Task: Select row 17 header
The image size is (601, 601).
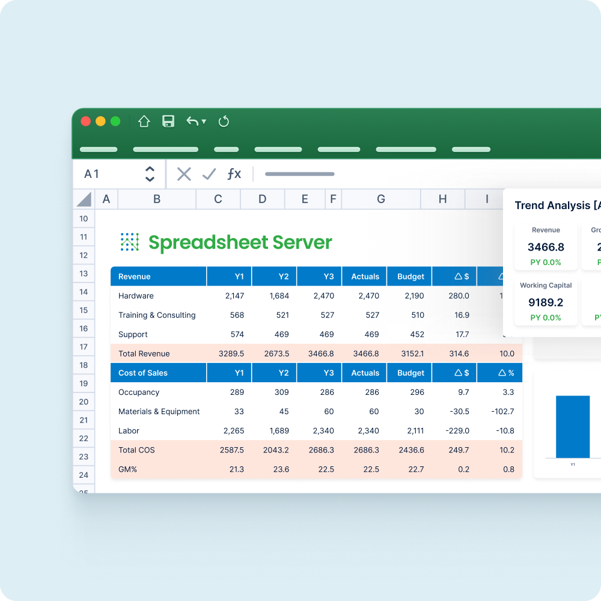Action: [84, 347]
